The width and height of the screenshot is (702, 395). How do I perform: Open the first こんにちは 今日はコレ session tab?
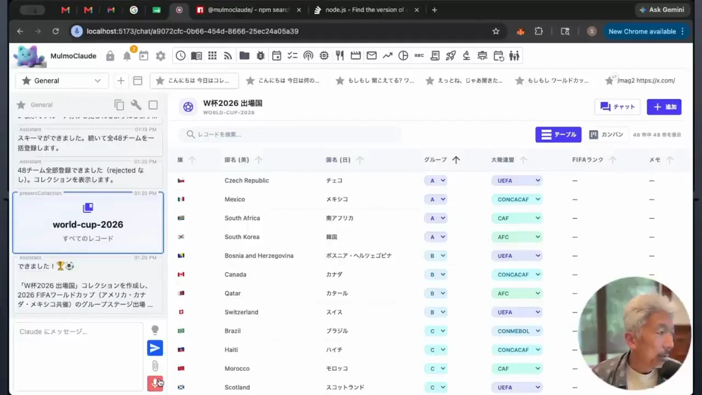click(194, 81)
